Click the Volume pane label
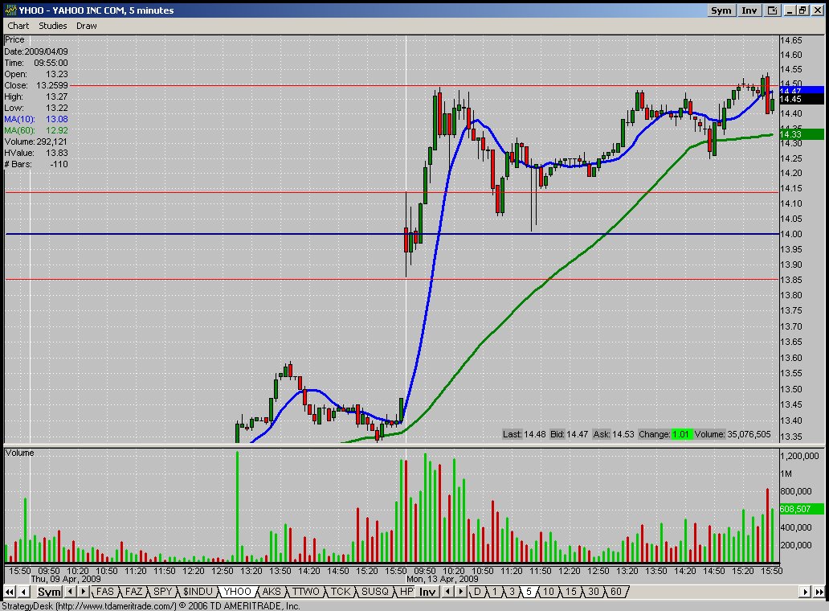 point(19,453)
